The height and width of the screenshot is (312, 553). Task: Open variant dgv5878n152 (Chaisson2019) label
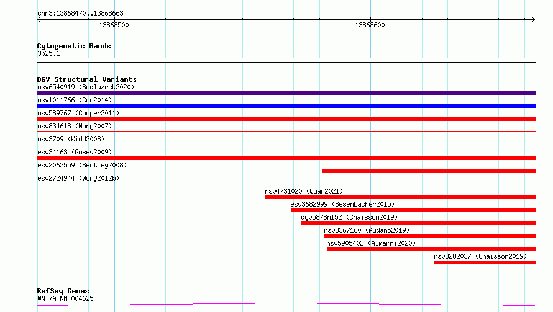point(349,217)
